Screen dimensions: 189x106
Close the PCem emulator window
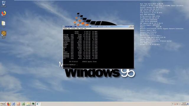tap(133, 26)
